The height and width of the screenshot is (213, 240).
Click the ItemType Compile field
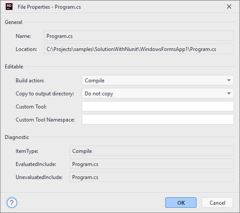152,151
